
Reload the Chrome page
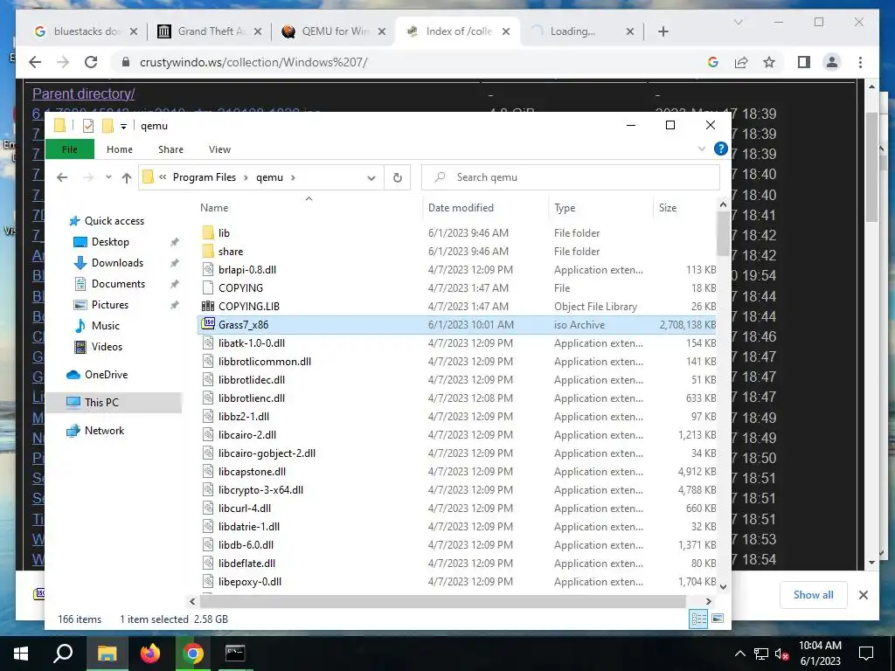click(91, 62)
